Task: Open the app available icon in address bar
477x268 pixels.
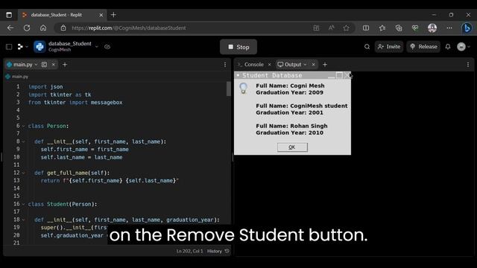Action: 316,28
